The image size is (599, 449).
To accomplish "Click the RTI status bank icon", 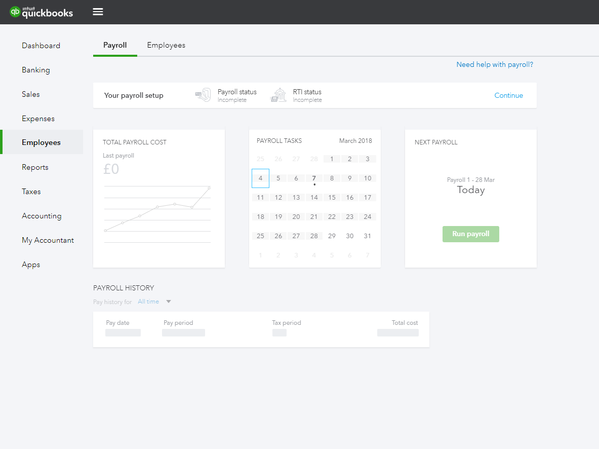I will click(x=278, y=95).
